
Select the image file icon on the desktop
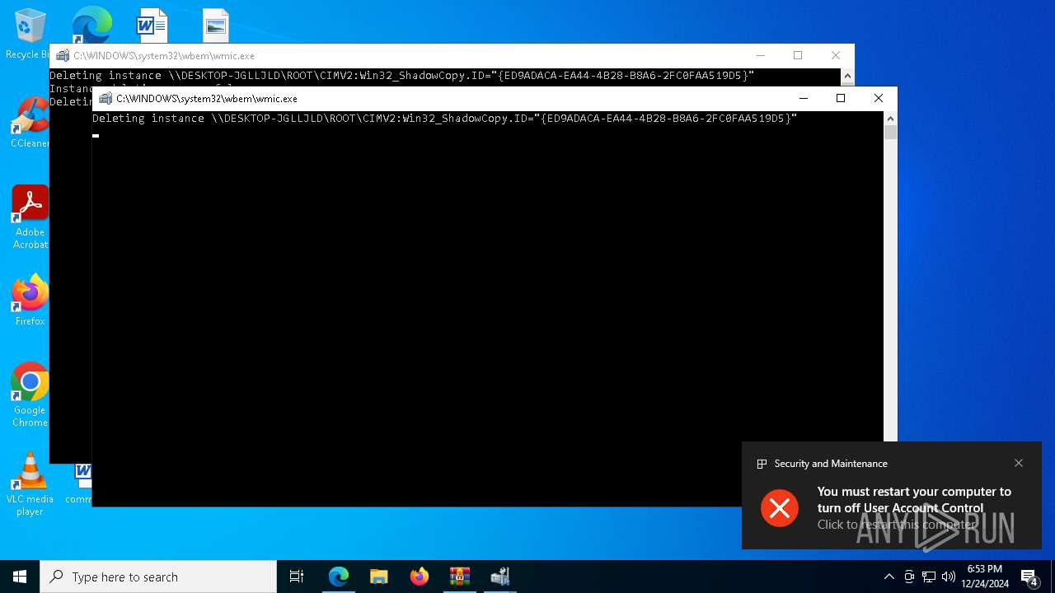pyautogui.click(x=216, y=25)
